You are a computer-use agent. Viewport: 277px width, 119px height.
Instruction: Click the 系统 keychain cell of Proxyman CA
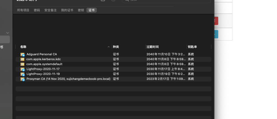pos(191,79)
